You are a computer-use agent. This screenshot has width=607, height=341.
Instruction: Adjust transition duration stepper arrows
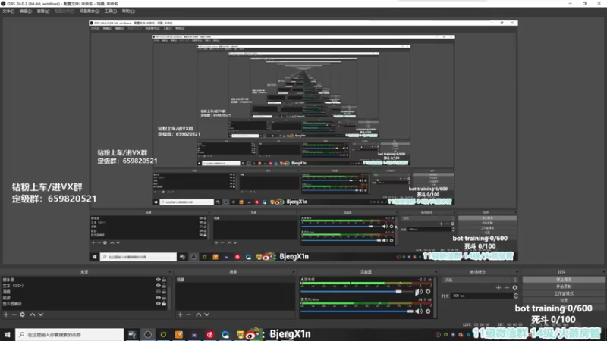tap(516, 296)
